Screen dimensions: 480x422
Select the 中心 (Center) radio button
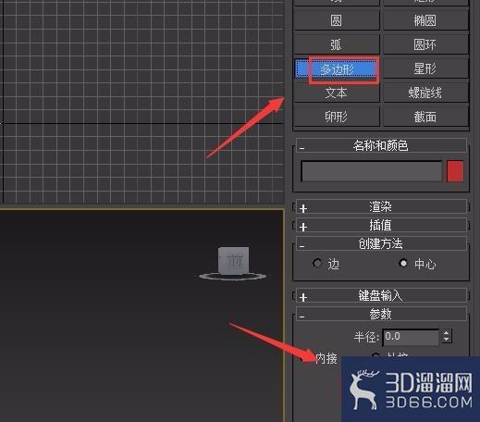[x=403, y=263]
